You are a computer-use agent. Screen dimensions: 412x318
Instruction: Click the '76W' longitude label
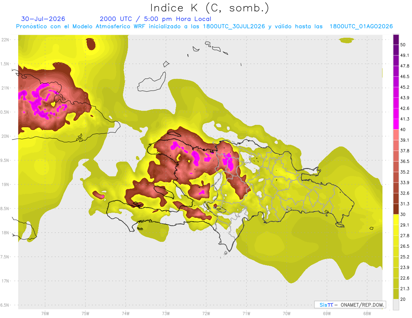[x=45, y=314]
